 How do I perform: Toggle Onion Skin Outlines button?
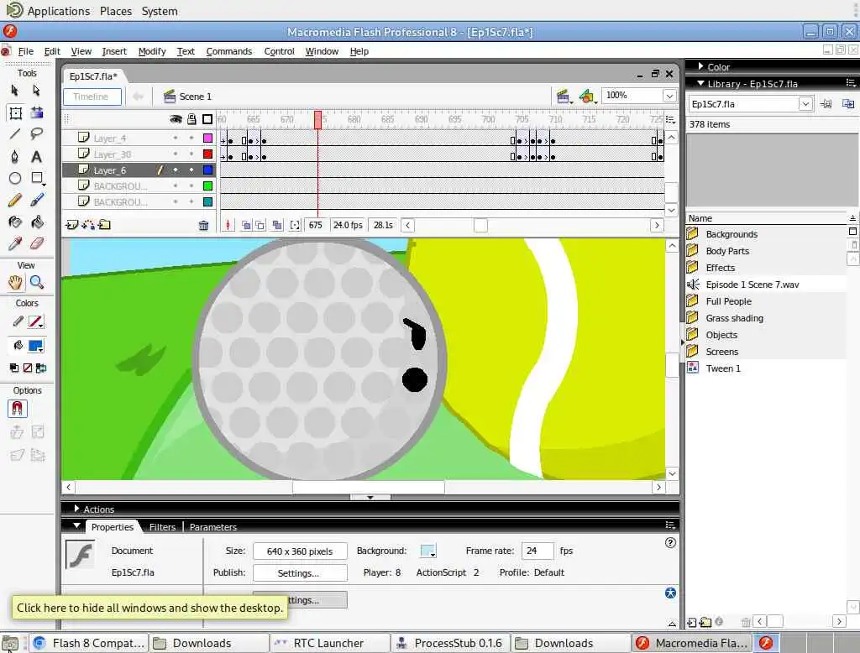pyautogui.click(x=260, y=225)
